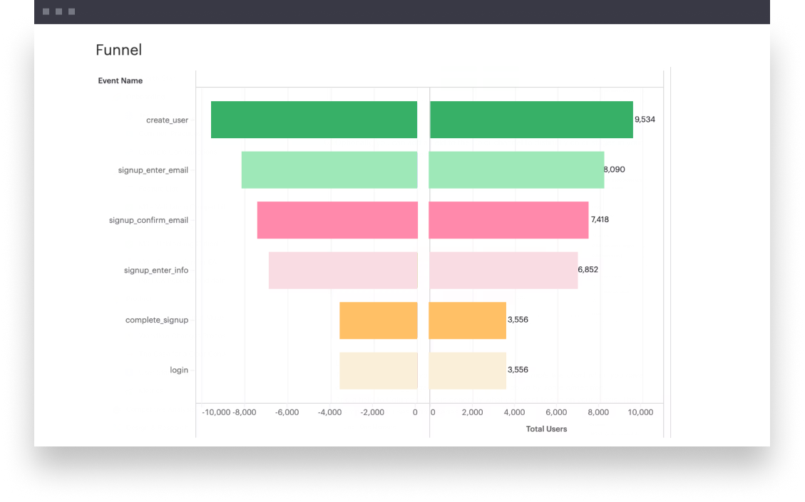Click the Total Users axis title
The width and height of the screenshot is (805, 502).
pyautogui.click(x=546, y=429)
